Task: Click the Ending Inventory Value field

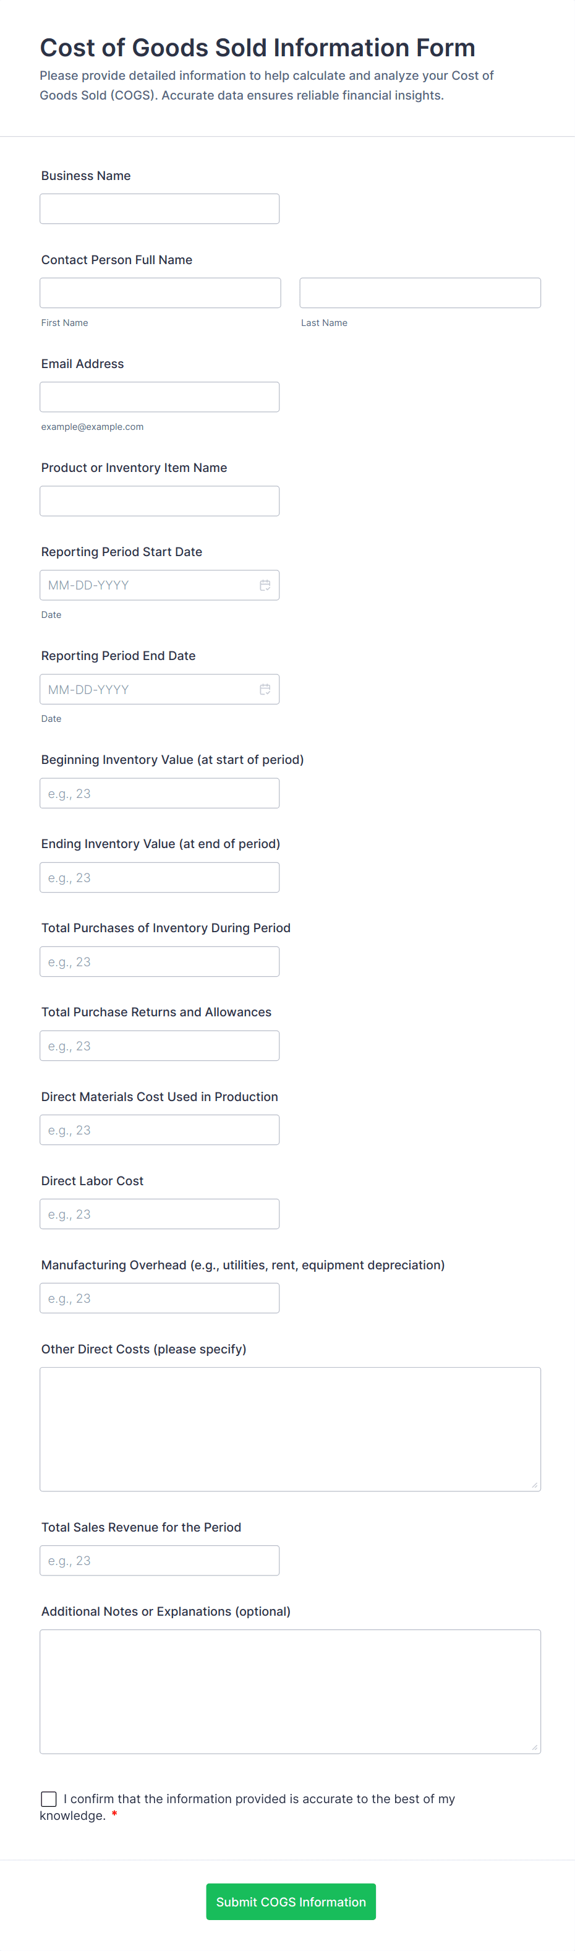Action: click(159, 877)
